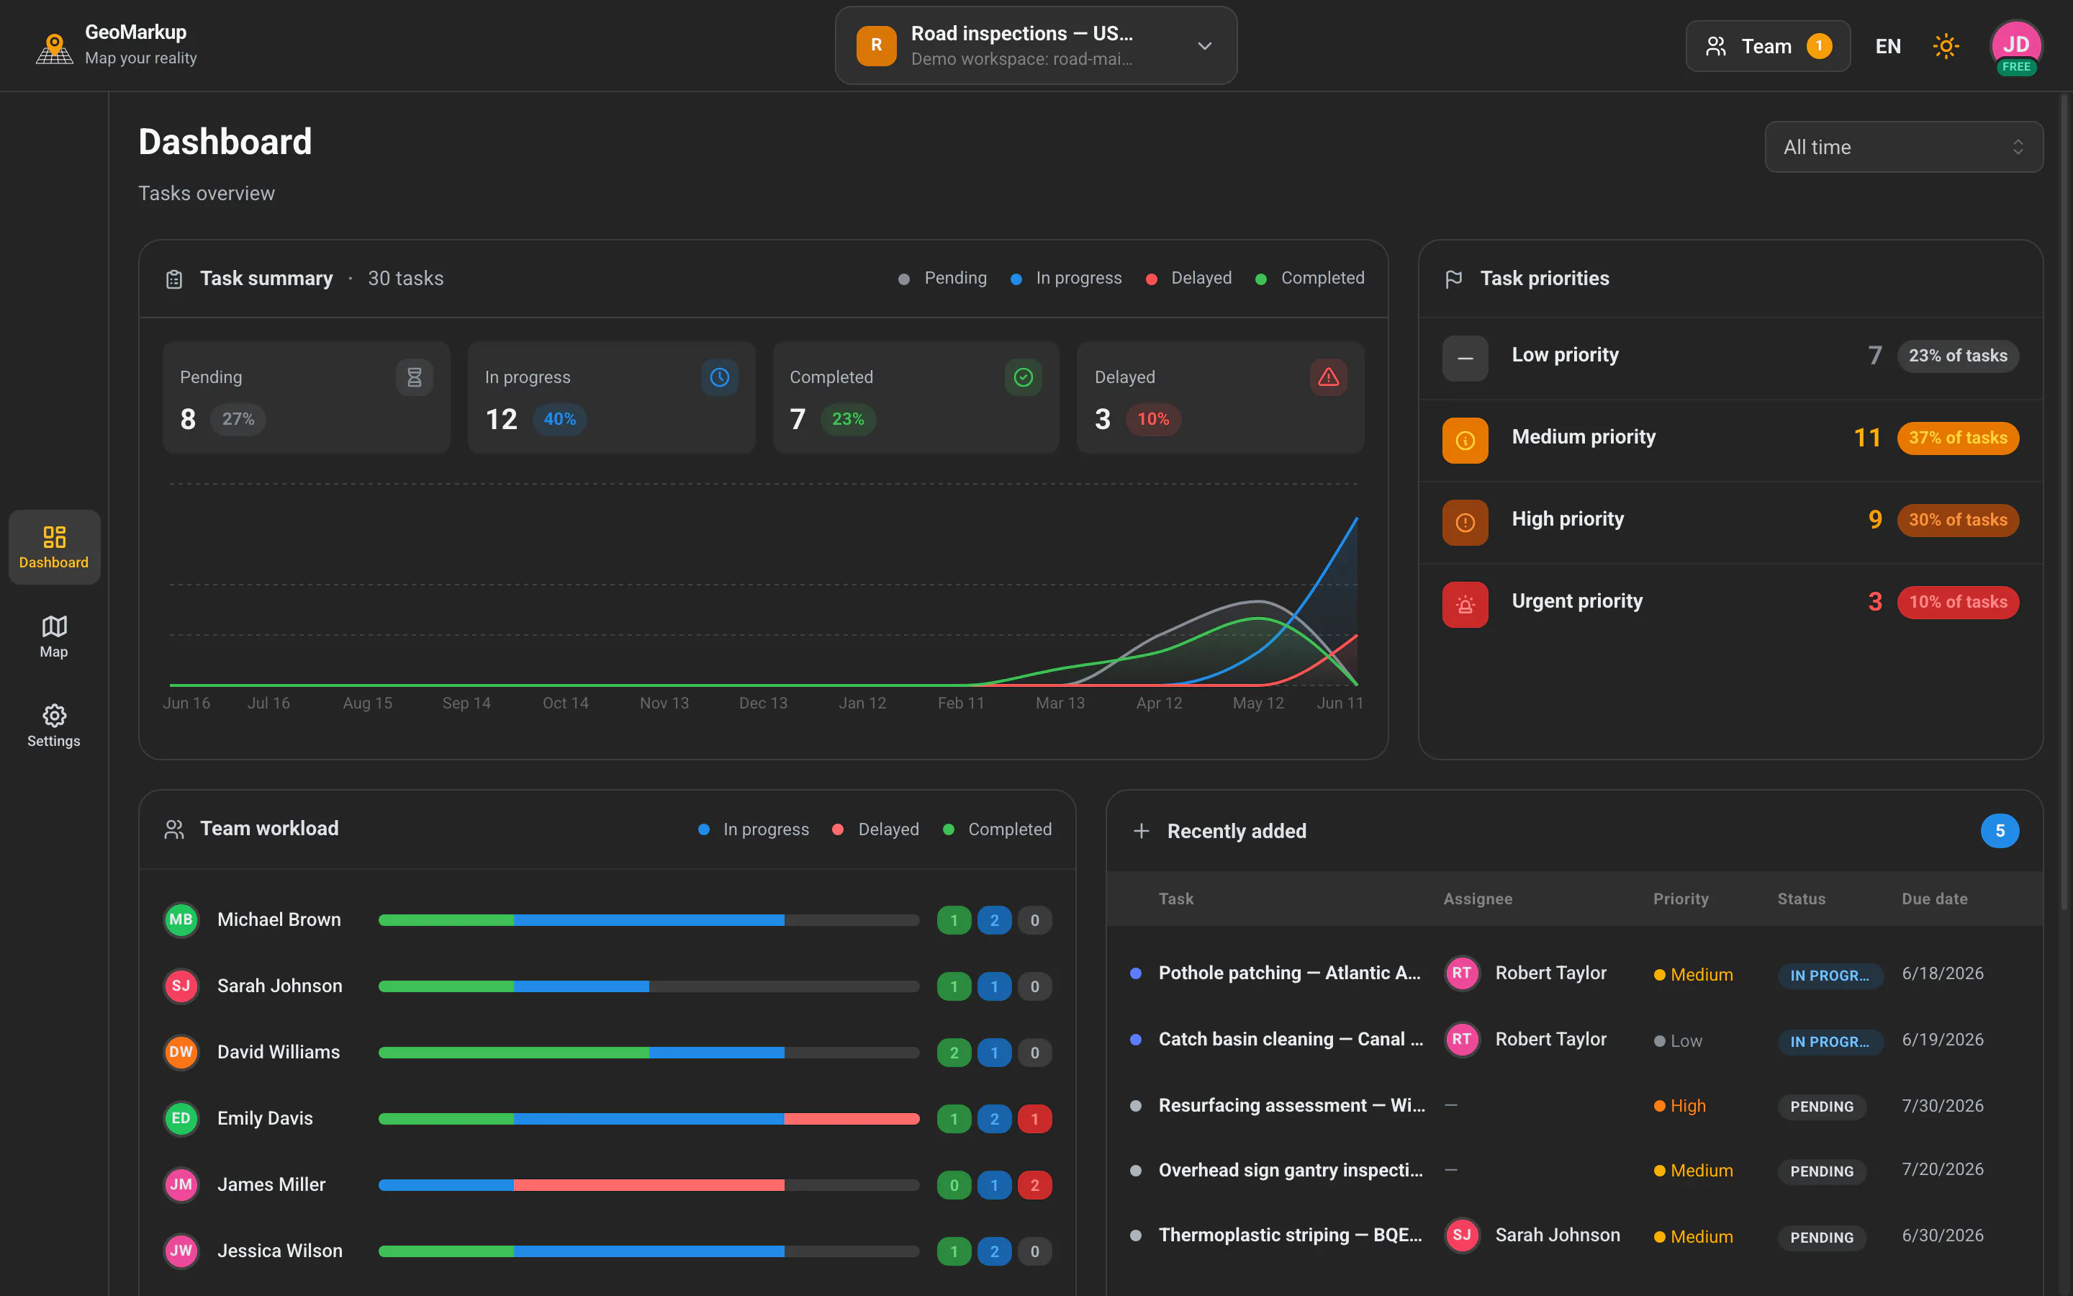This screenshot has width=2073, height=1296.
Task: Click the Task priorities flag icon
Action: click(x=1454, y=279)
